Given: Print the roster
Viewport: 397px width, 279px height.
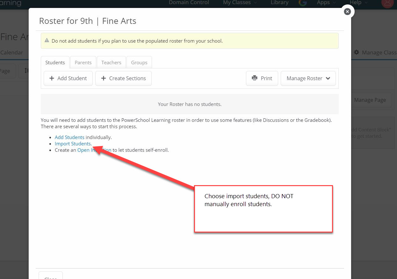Looking at the screenshot, I should [262, 78].
